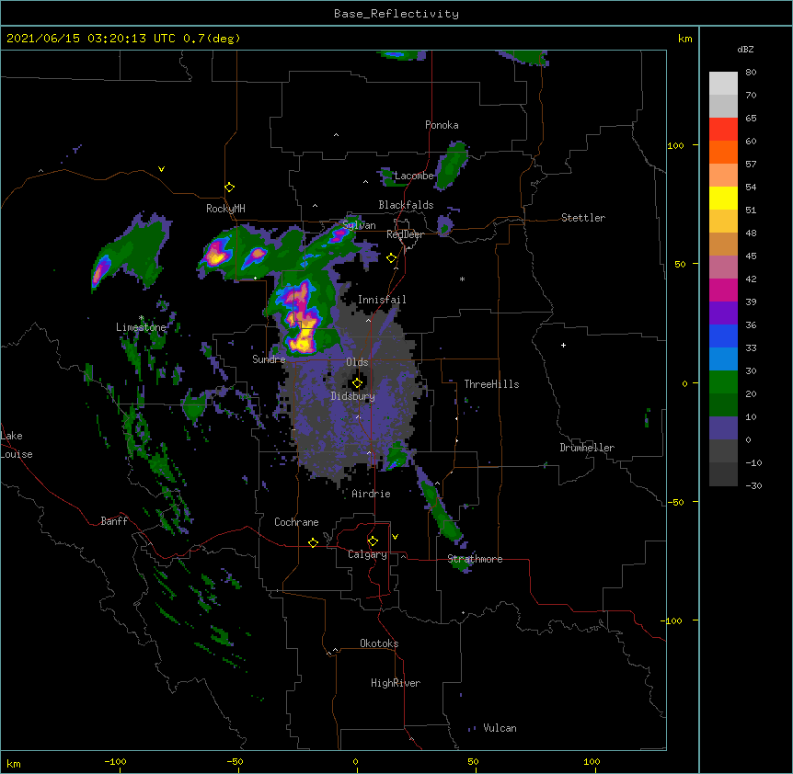Select the RedDeer city label
Screen dimensions: 793x774
click(x=405, y=234)
